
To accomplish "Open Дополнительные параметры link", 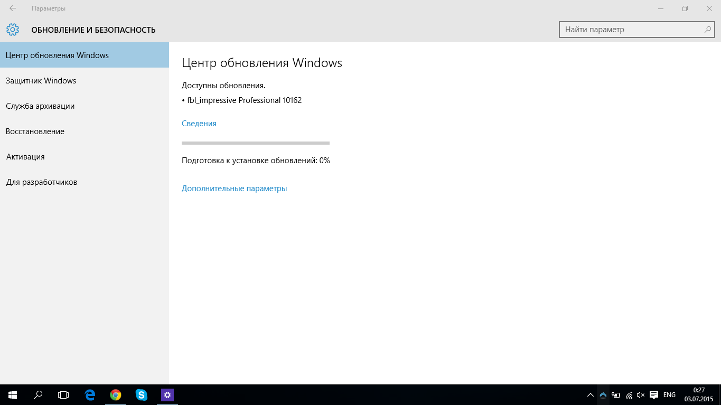I will click(x=235, y=188).
